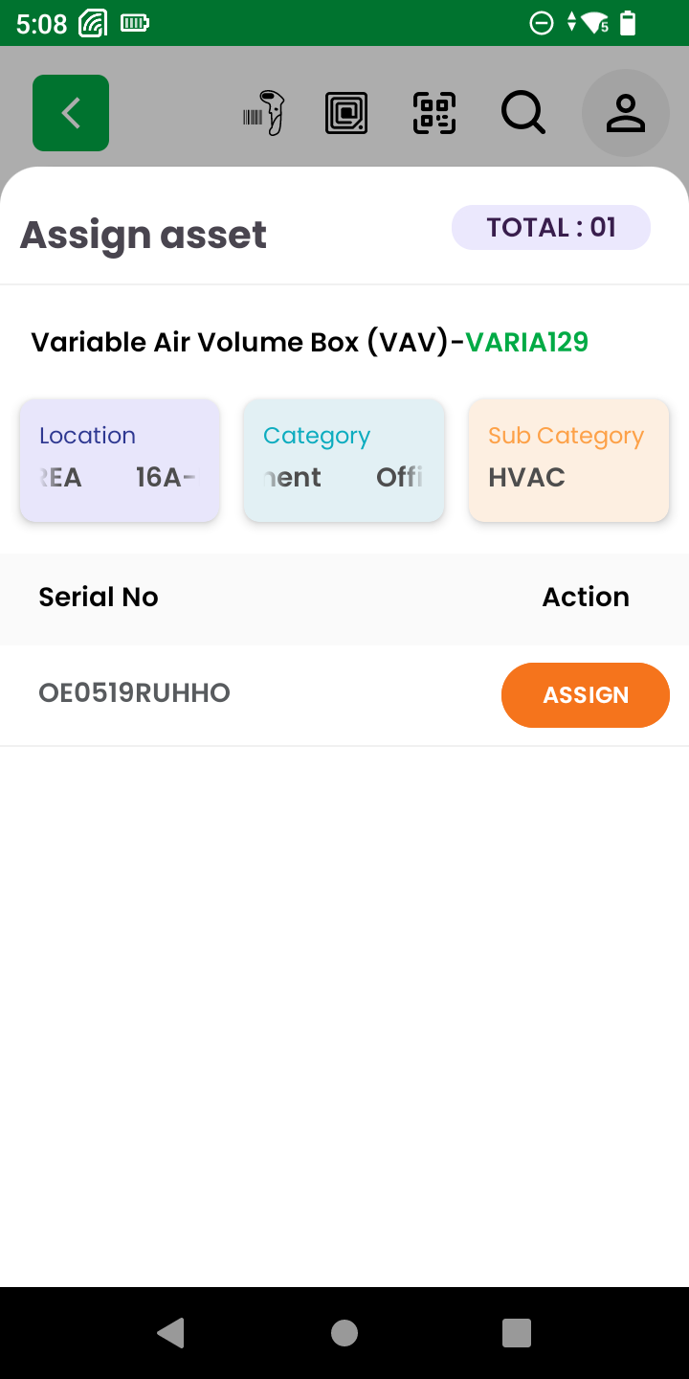
Task: Launch the QR code scanner
Action: [x=434, y=113]
